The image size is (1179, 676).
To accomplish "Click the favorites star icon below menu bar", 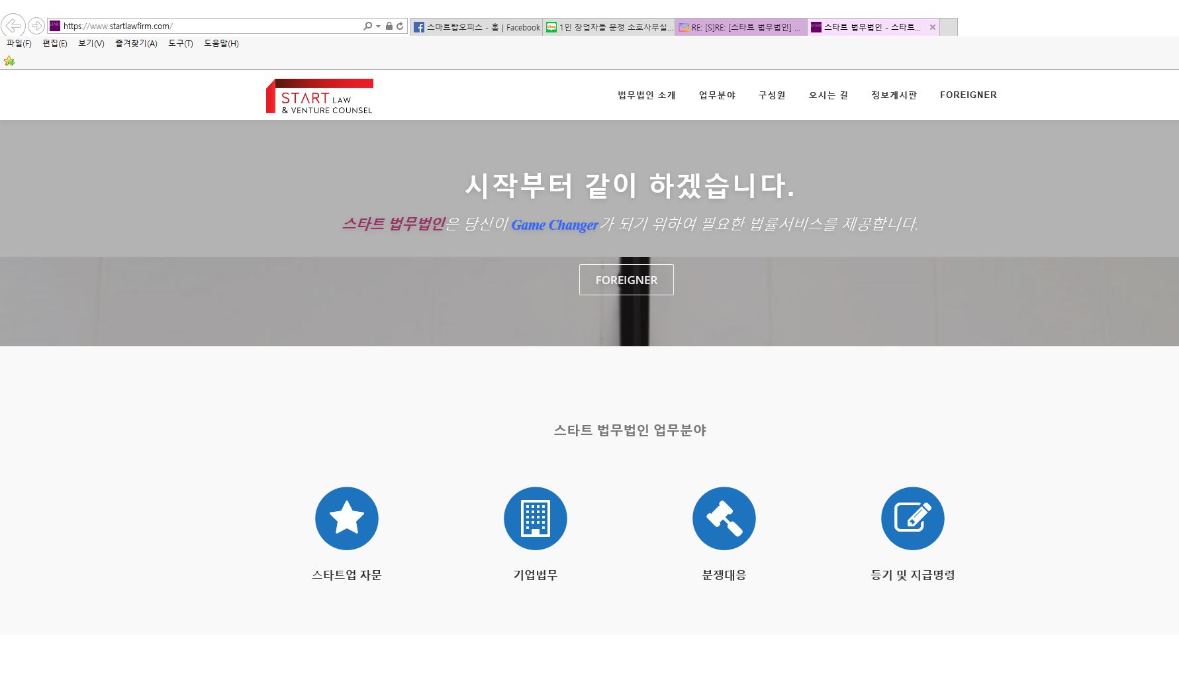I will (9, 61).
